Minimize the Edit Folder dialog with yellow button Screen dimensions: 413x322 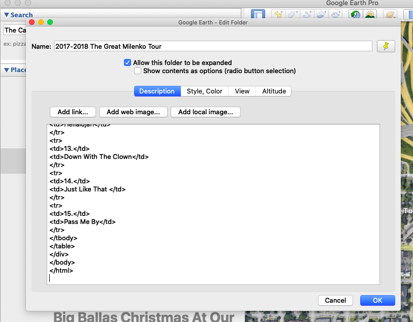(41, 22)
